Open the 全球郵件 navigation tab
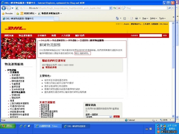Screen dimensions: 179x134 pos(42,35)
